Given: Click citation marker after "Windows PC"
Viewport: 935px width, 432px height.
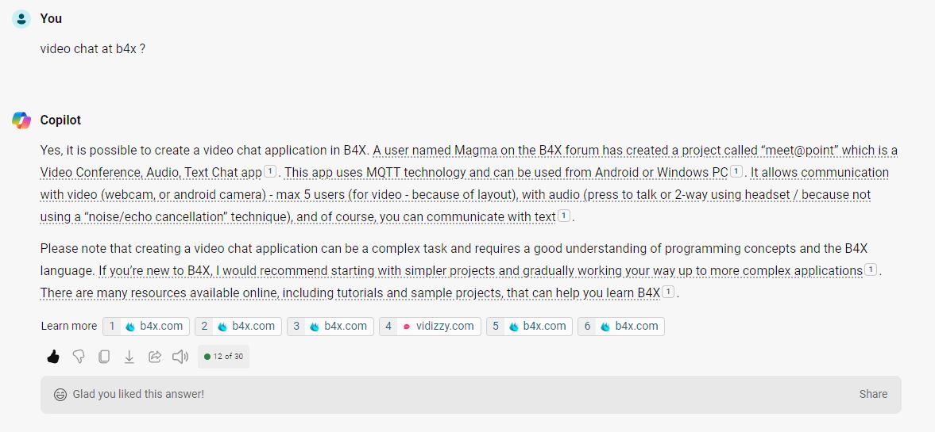Looking at the screenshot, I should [x=736, y=172].
